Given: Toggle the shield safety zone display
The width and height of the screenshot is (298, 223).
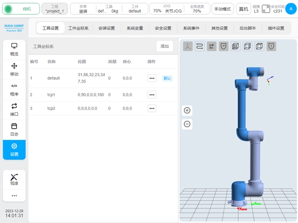Looking at the screenshot, I should [223, 46].
